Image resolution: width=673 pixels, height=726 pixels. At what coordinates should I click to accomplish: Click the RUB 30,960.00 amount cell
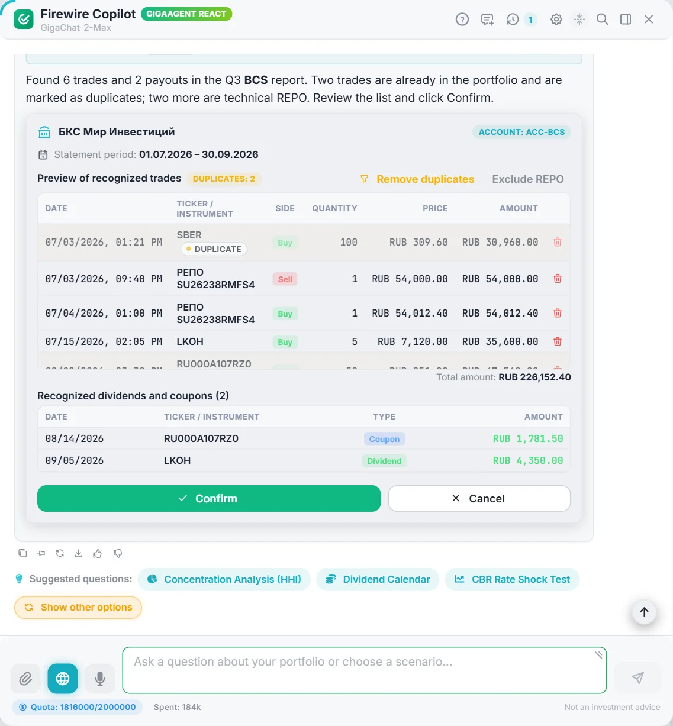(x=500, y=242)
